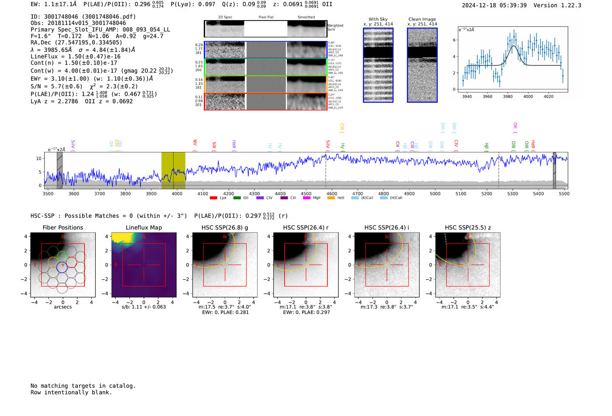
Task: Open the HSC SSP(26.8) g image
Action: tap(225, 265)
